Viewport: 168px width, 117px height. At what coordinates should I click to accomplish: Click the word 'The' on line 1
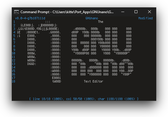101,22
